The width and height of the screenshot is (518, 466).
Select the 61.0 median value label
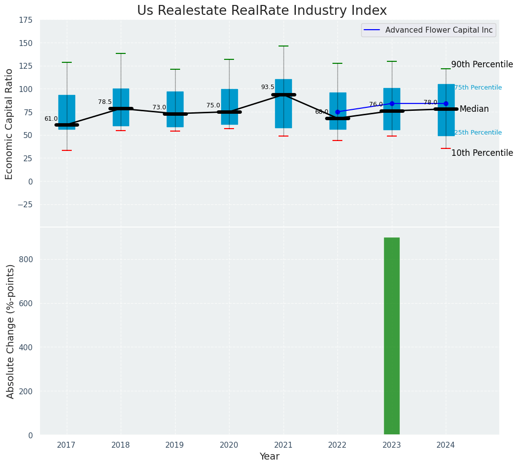coord(51,119)
